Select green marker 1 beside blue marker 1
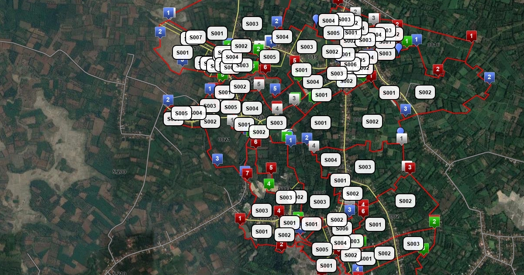 pos(407,41)
